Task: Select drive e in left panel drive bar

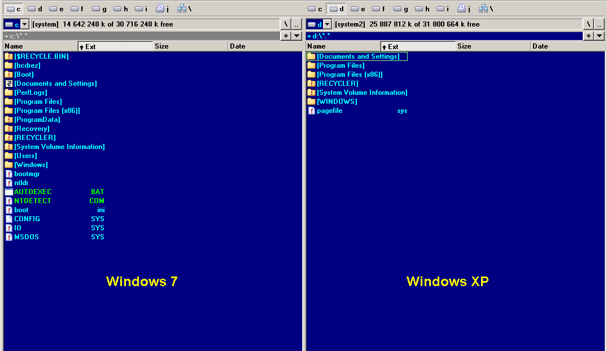Action: (56, 8)
